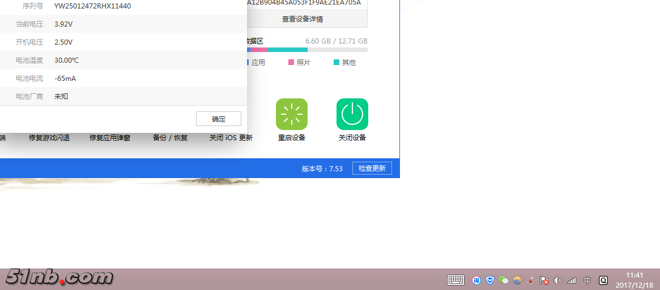This screenshot has width=660, height=290.
Task: Click the teal 其他 legend swatch
Action: 337,62
